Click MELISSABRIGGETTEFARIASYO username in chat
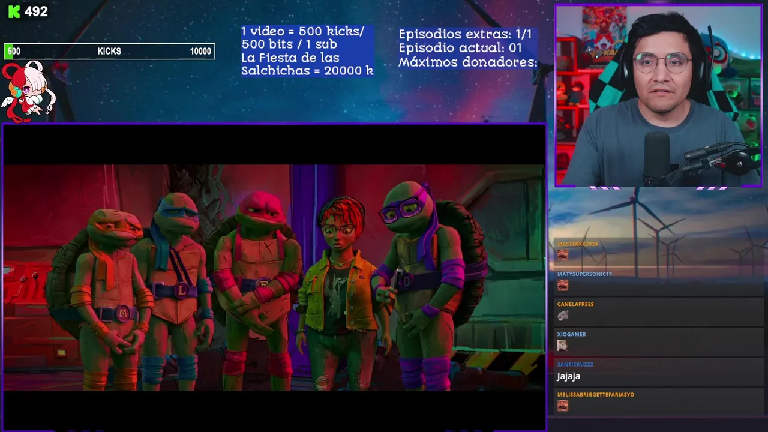The width and height of the screenshot is (768, 432). (x=595, y=394)
